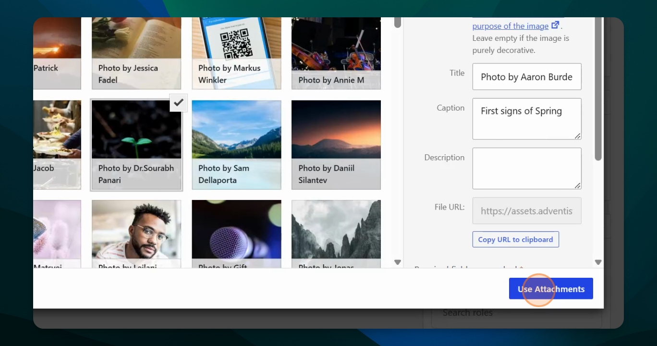Copy the file URL to clipboard
The image size is (657, 346).
click(x=515, y=239)
